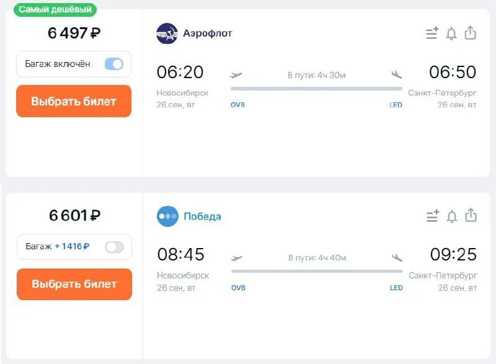496x364 pixels.
Task: Click the 6 601₽ price label
Action: [x=74, y=215]
